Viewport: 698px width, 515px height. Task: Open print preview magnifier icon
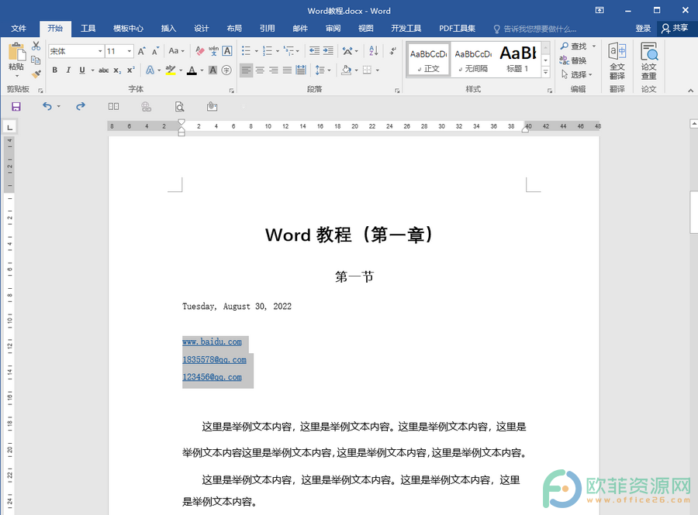click(x=179, y=107)
